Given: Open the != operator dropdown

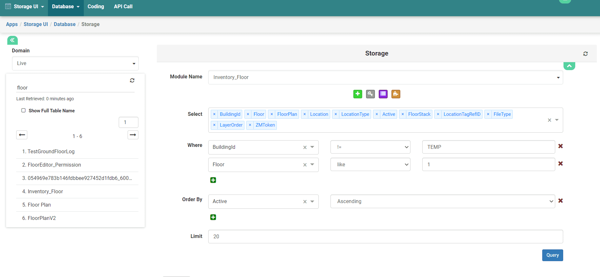Looking at the screenshot, I should (370, 147).
